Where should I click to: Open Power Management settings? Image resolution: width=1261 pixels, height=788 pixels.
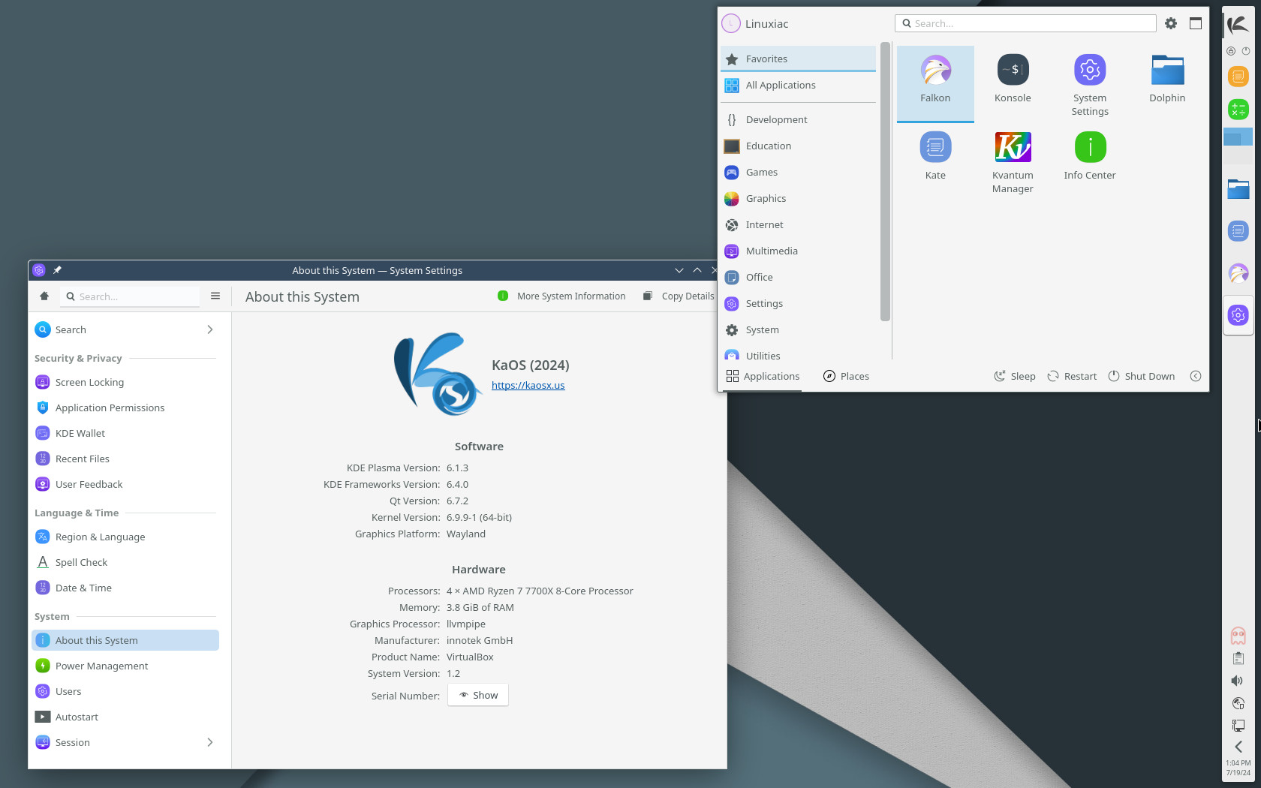125,666
